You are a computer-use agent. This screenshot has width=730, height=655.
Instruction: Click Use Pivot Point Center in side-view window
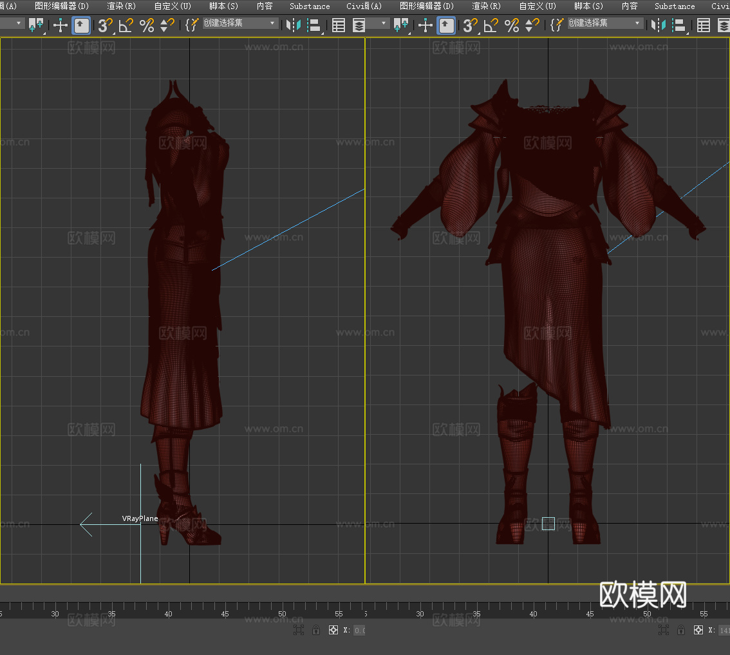[36, 24]
